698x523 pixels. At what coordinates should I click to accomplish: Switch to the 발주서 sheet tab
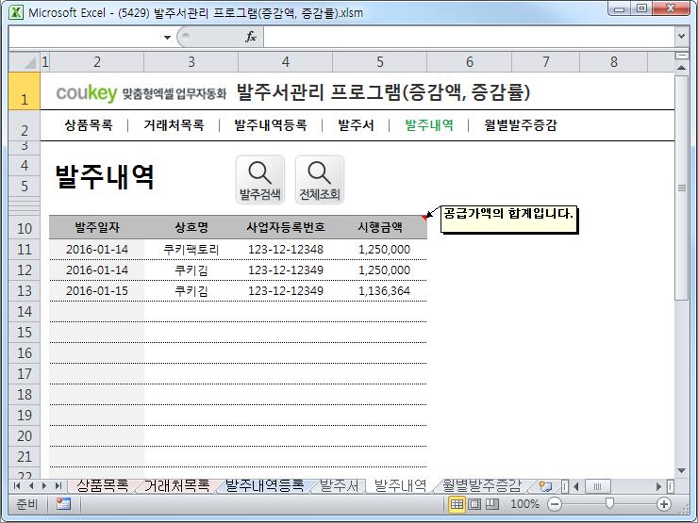tap(339, 485)
